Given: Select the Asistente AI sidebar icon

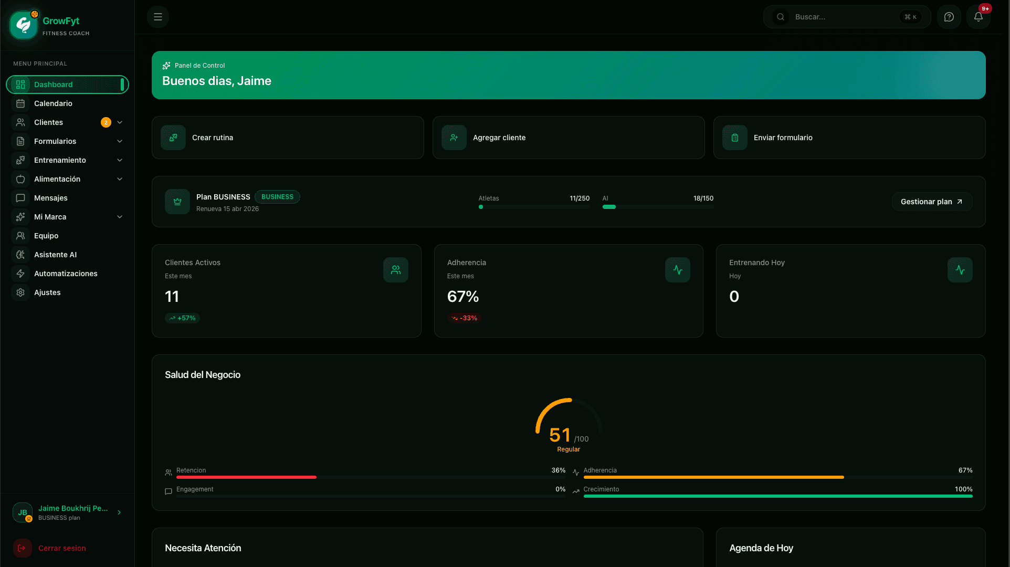Looking at the screenshot, I should click(20, 255).
